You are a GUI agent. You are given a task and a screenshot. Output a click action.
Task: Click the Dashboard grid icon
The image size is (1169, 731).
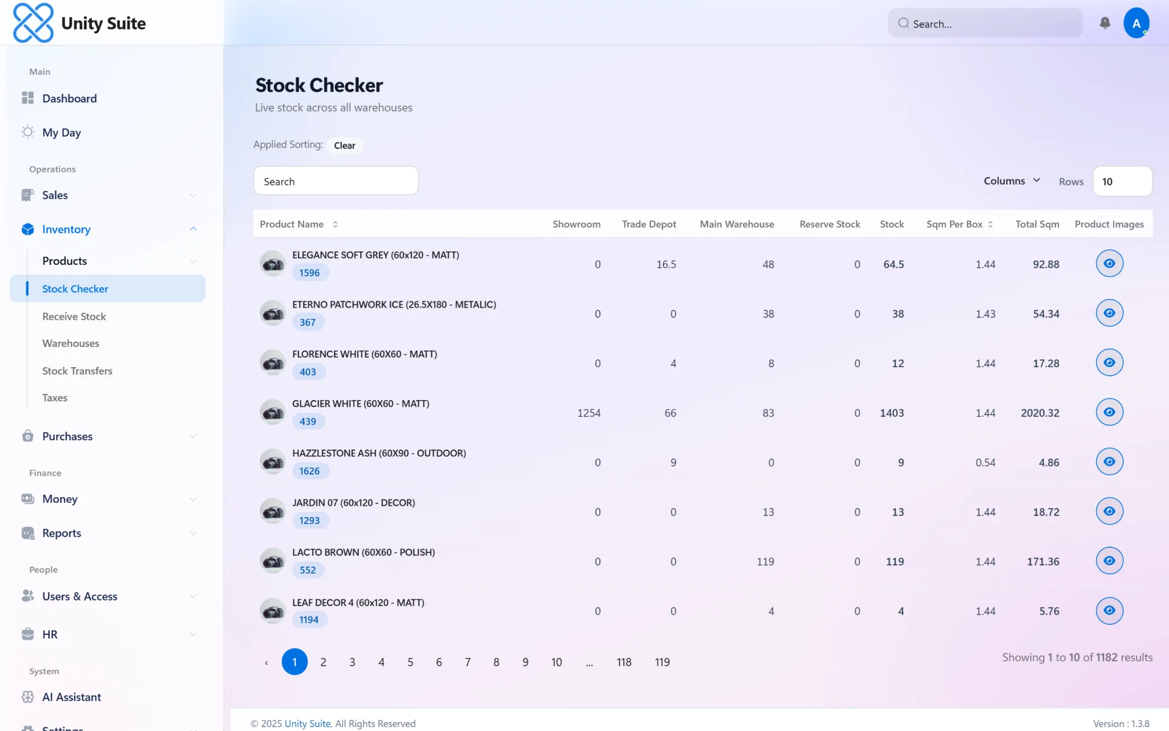[27, 98]
